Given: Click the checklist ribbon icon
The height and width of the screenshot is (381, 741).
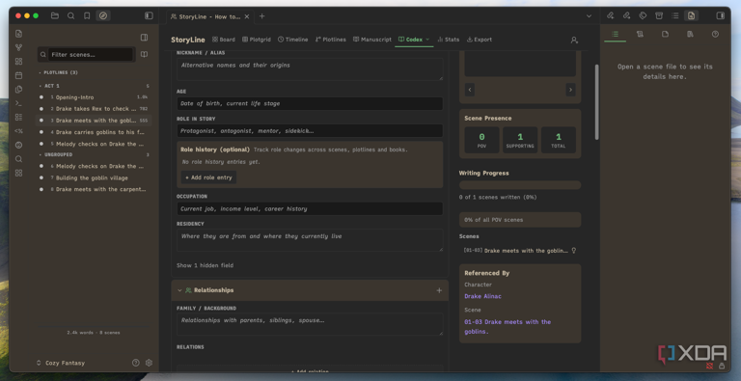Looking at the screenshot, I should tap(18, 117).
